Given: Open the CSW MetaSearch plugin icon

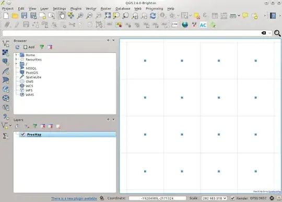Looking at the screenshot, I should 175,24.
